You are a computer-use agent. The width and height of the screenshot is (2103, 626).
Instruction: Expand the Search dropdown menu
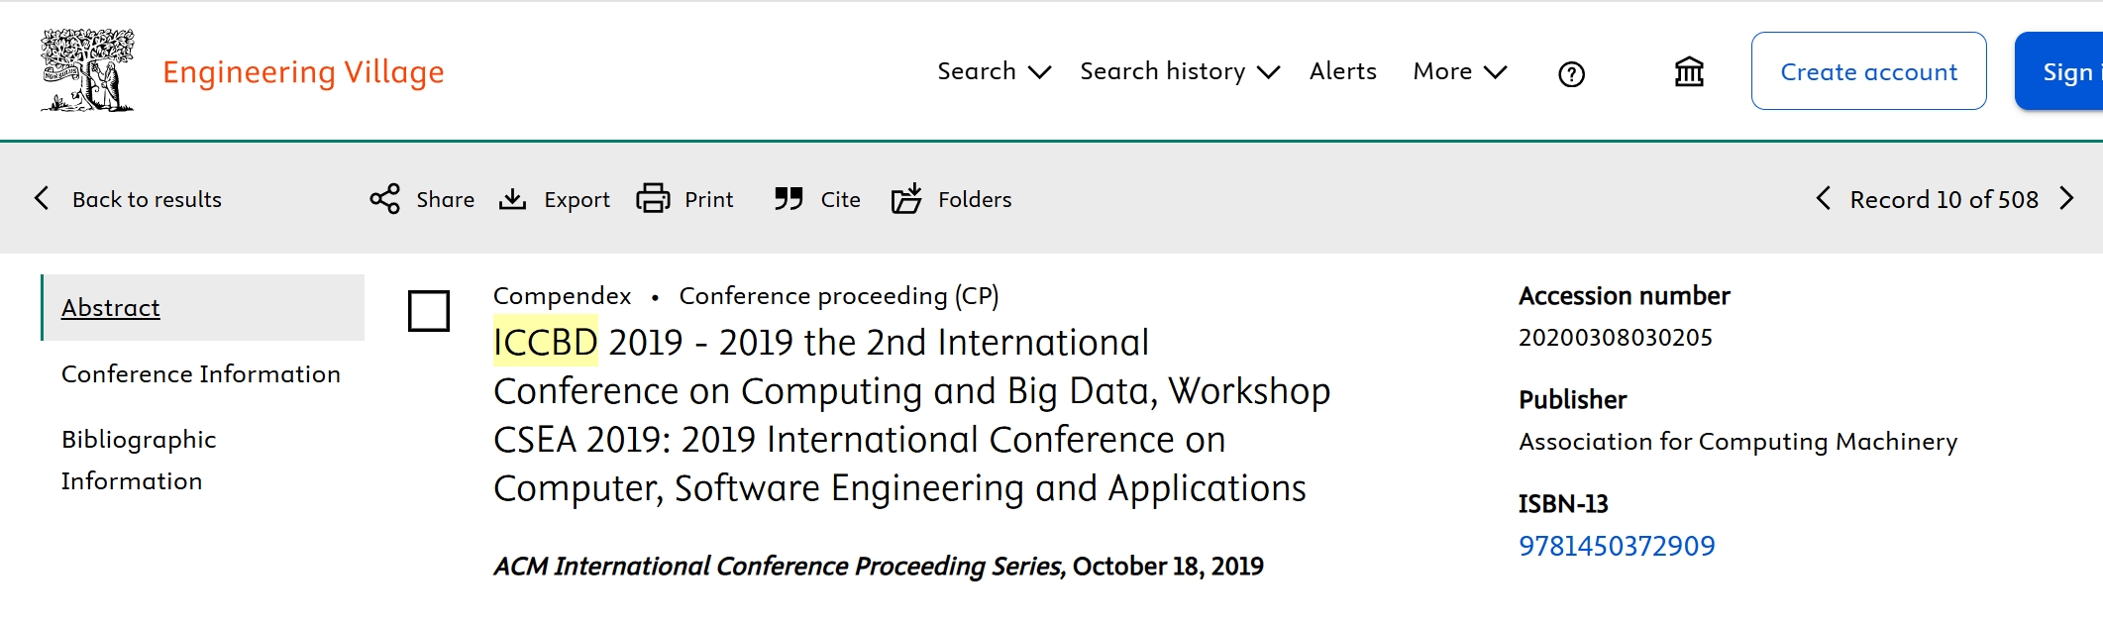[994, 71]
